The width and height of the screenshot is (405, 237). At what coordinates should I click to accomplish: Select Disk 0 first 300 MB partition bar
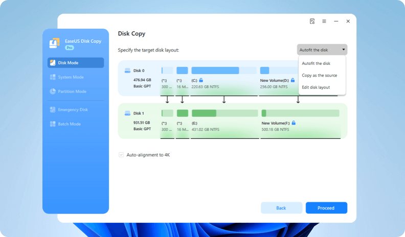point(167,70)
